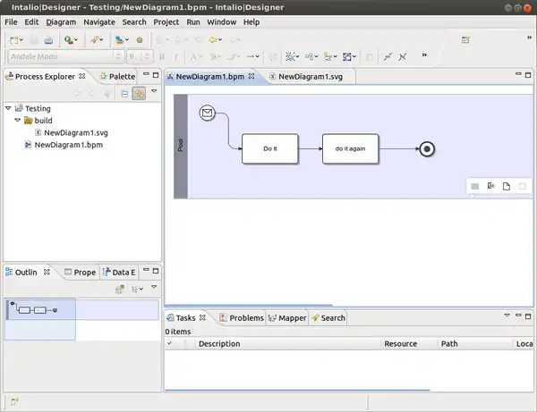The height and width of the screenshot is (412, 537).
Task: Click the note icon in diagram popup bar
Action: (x=506, y=186)
